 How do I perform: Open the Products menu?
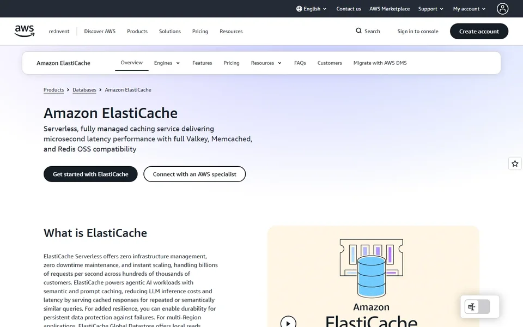coord(137,31)
